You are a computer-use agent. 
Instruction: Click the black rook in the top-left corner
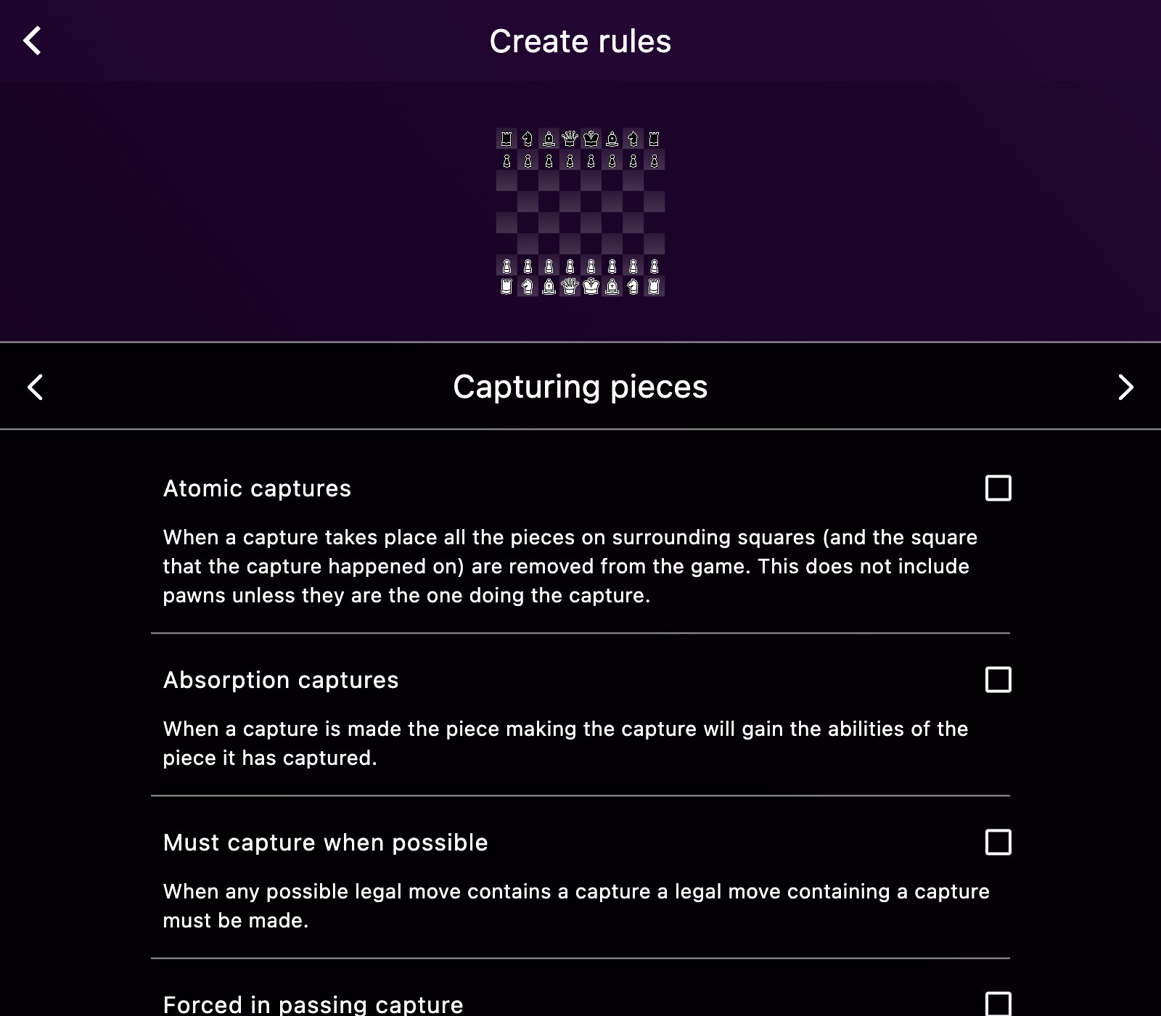[x=507, y=139]
